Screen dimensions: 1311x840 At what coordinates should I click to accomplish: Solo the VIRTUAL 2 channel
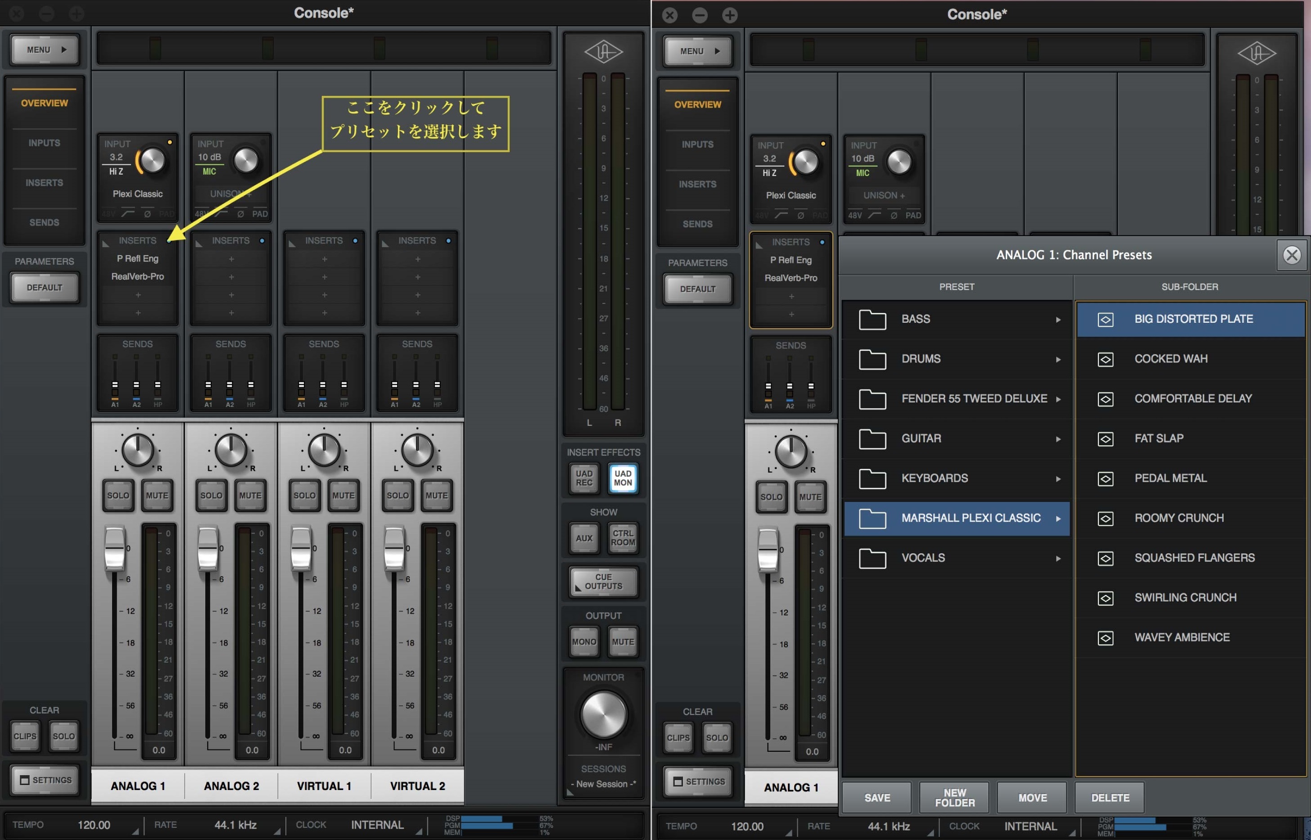[398, 495]
